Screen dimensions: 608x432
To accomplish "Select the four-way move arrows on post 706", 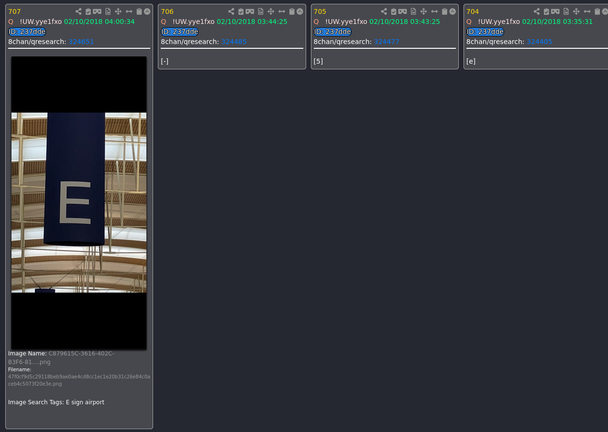I will [271, 11].
